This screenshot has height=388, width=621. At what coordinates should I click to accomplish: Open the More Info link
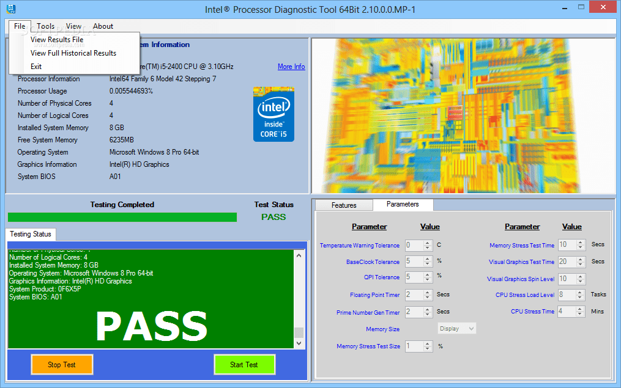point(291,67)
